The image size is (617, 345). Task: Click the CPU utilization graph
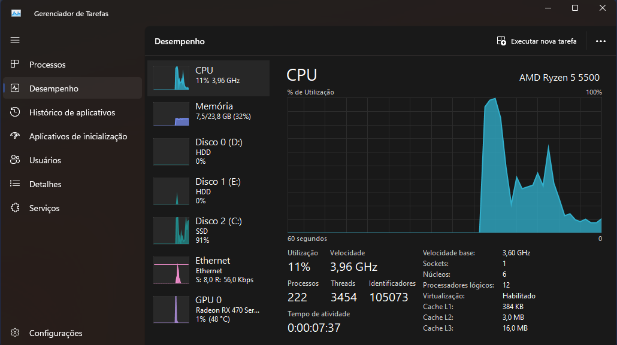[444, 165]
